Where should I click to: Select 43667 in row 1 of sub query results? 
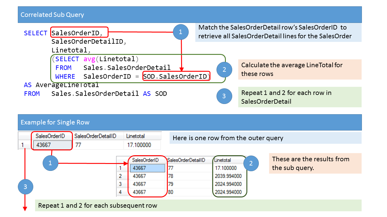(148, 168)
